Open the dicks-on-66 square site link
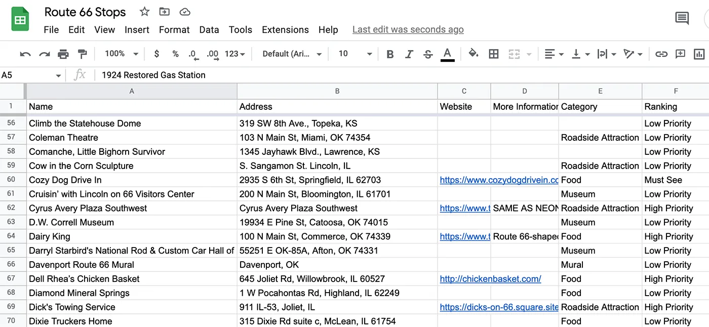709x327 pixels. tap(499, 307)
